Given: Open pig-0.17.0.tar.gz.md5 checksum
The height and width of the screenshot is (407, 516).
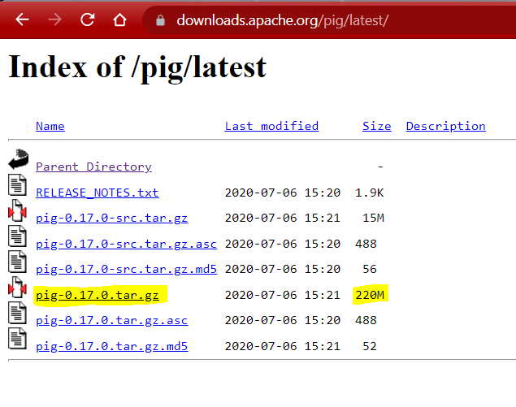Looking at the screenshot, I should click(112, 346).
